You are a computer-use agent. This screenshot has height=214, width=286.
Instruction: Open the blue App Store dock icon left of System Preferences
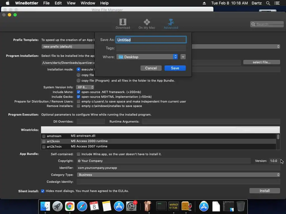coord(119,206)
